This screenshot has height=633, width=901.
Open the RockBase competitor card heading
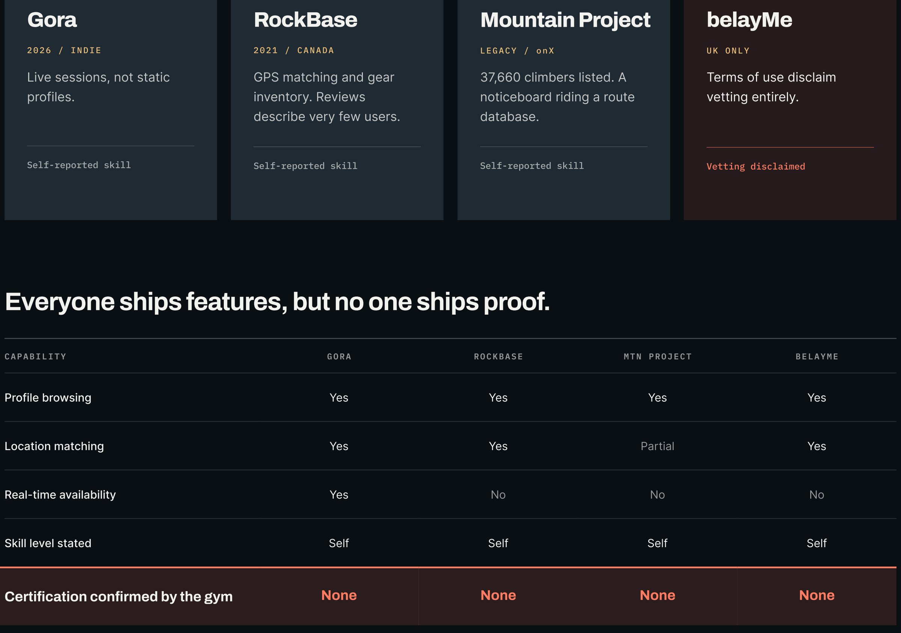tap(305, 19)
